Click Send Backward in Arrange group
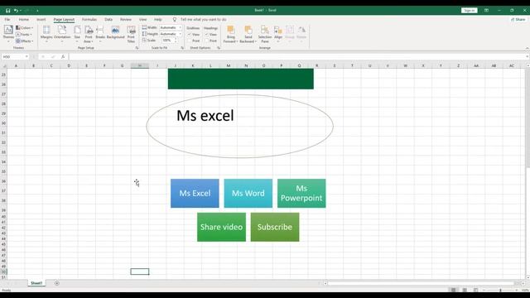530x298 pixels. click(248, 34)
